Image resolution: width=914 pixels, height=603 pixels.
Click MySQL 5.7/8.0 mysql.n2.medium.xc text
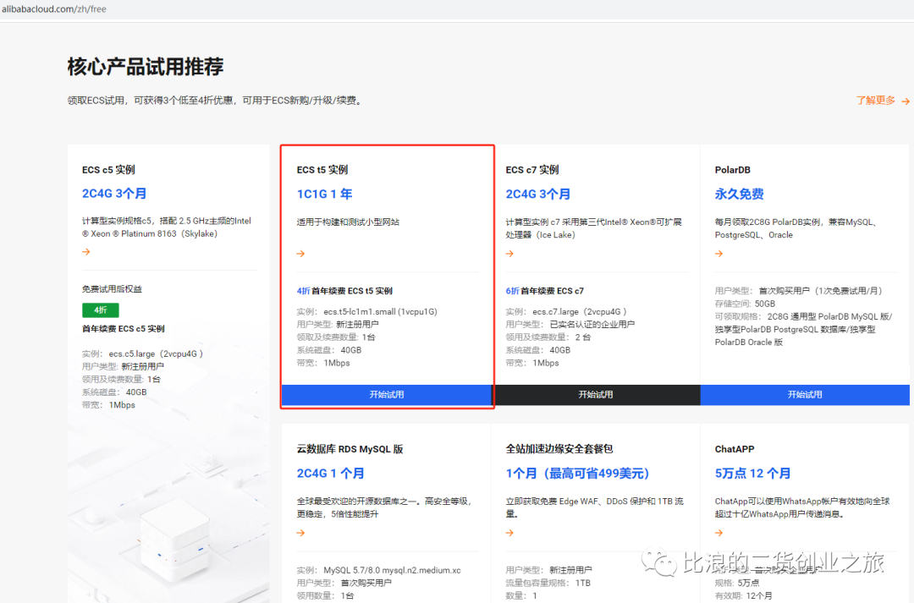click(393, 570)
